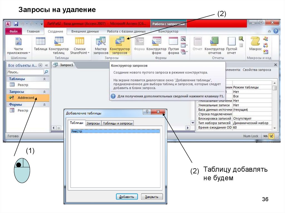
Task: Click the Макрос macro button
Action: [x=255, y=44]
